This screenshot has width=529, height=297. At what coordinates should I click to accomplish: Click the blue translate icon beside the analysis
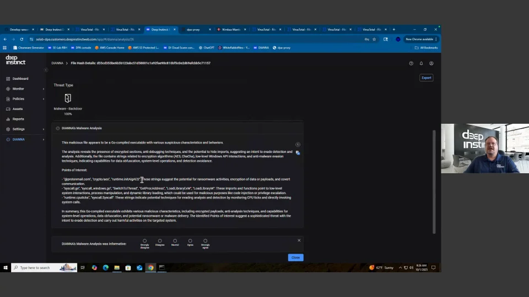click(x=298, y=153)
